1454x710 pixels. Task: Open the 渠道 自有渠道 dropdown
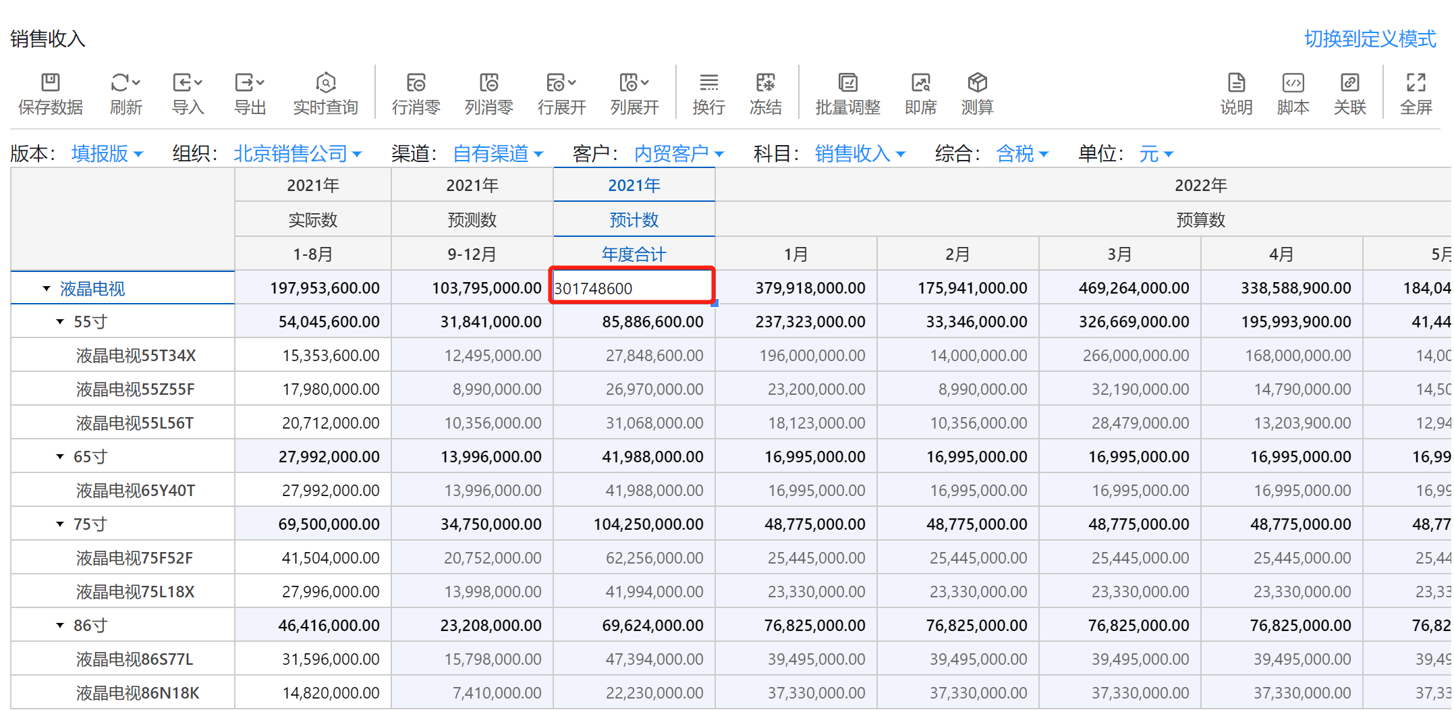[x=498, y=154]
